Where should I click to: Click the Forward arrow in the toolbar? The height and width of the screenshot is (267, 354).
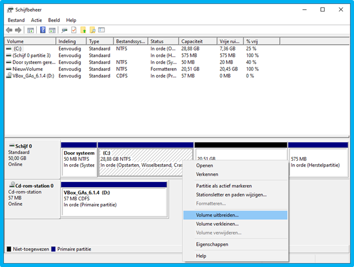click(18, 30)
